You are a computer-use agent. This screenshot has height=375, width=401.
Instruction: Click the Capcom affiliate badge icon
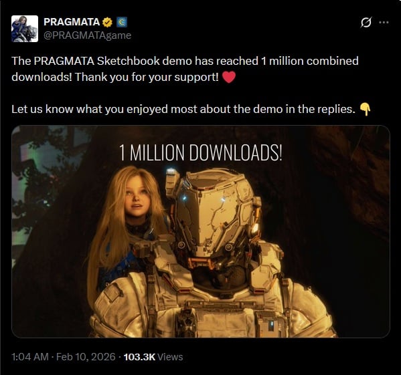122,22
